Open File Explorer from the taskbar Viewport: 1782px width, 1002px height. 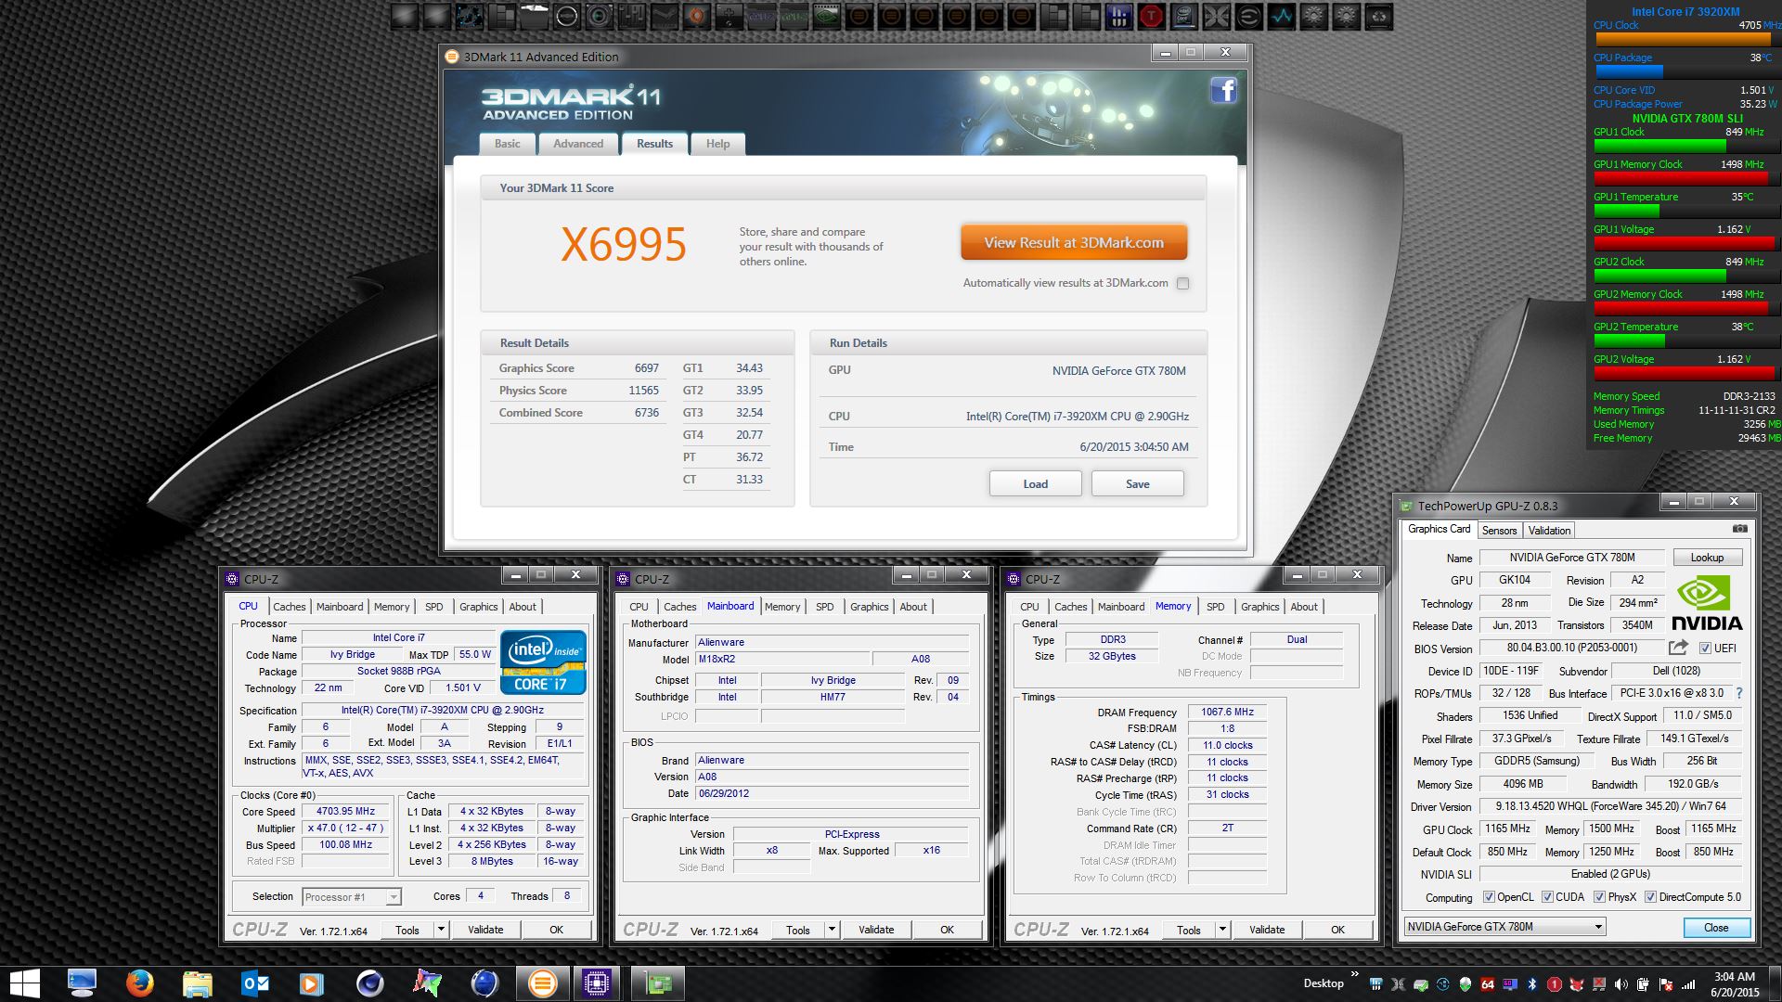pos(197,983)
